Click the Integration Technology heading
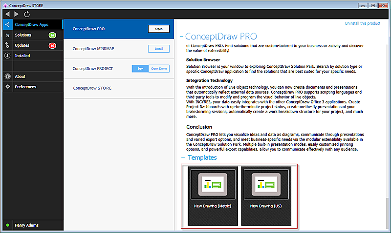This screenshot has width=391, height=233. coord(209,80)
